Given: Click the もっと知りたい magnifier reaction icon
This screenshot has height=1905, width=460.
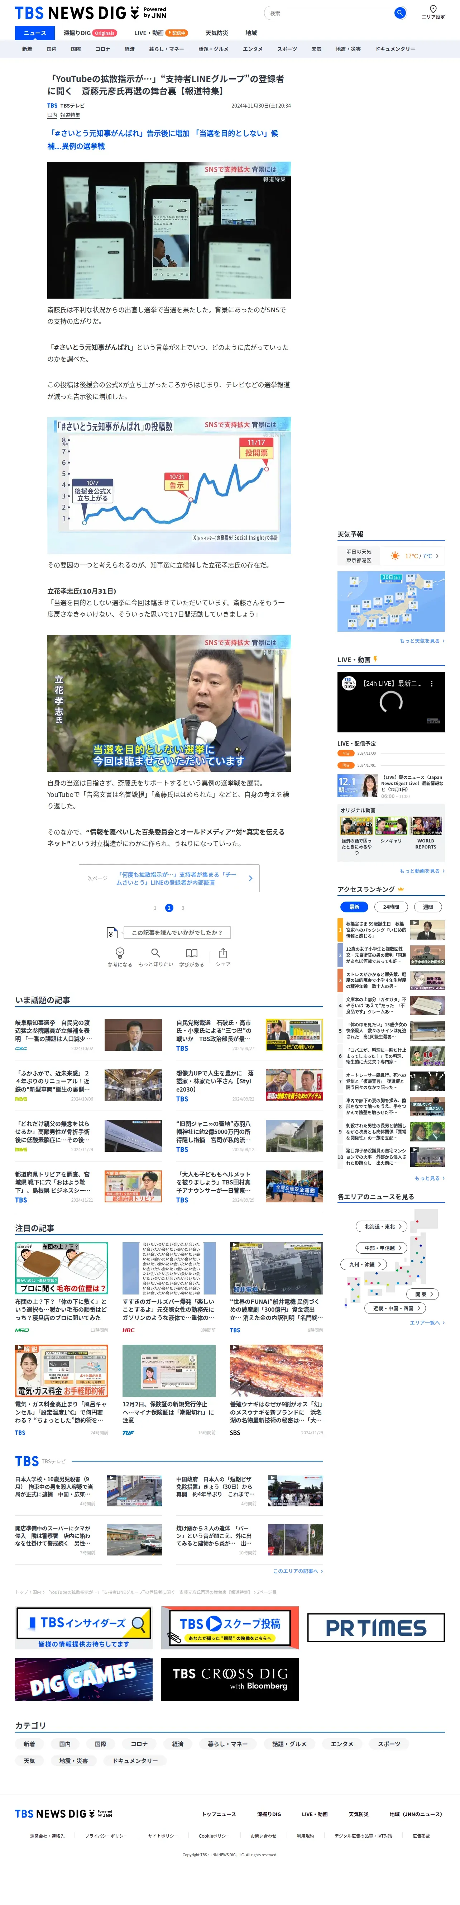Looking at the screenshot, I should pos(155,952).
